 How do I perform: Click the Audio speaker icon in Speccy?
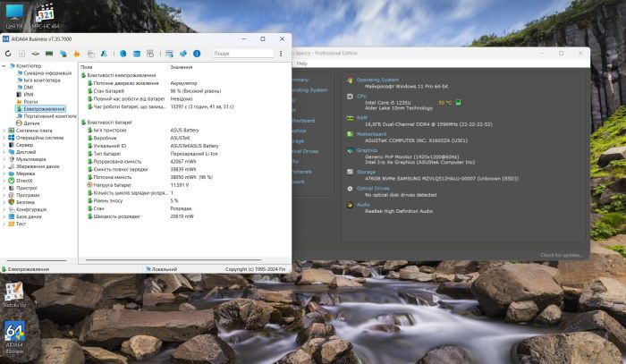pos(350,205)
